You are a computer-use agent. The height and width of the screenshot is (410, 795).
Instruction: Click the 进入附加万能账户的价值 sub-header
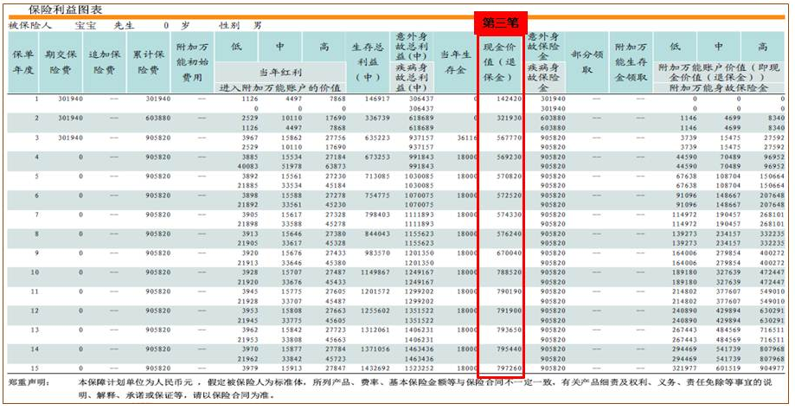[280, 87]
